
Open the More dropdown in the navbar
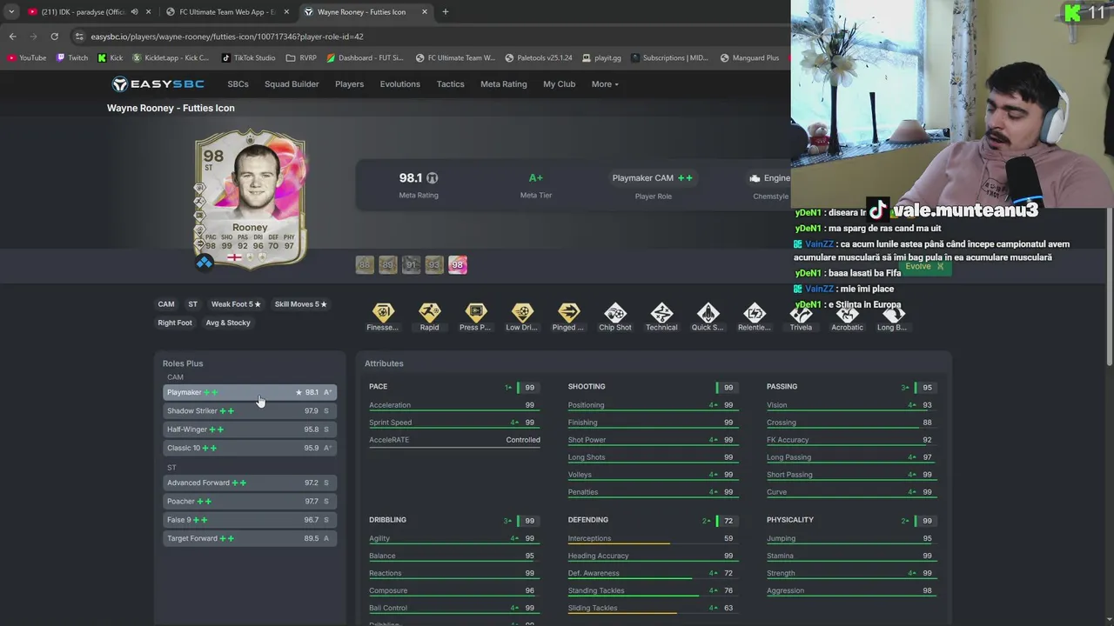(x=605, y=84)
